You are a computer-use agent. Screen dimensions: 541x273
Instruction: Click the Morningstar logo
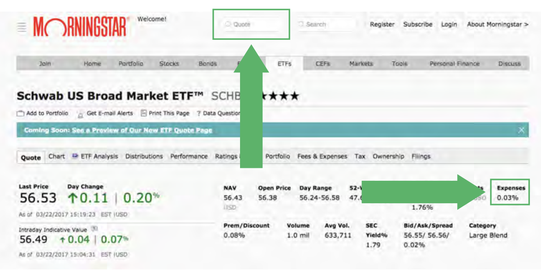[82, 27]
